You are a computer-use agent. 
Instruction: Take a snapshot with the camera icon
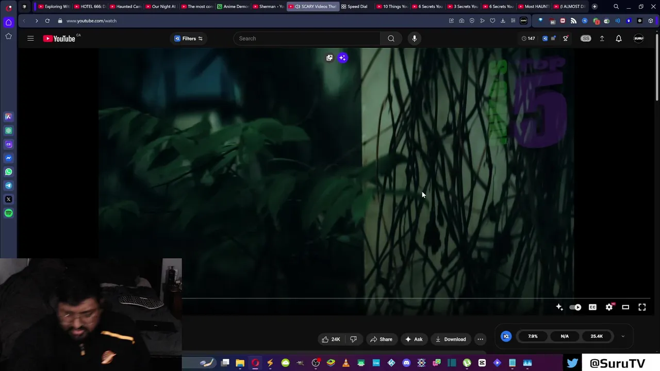(461, 21)
